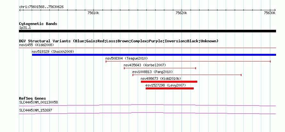Click the chr1:75601568..75630626 coordinate label
The height and width of the screenshot is (132, 285).
pyautogui.click(x=41, y=7)
